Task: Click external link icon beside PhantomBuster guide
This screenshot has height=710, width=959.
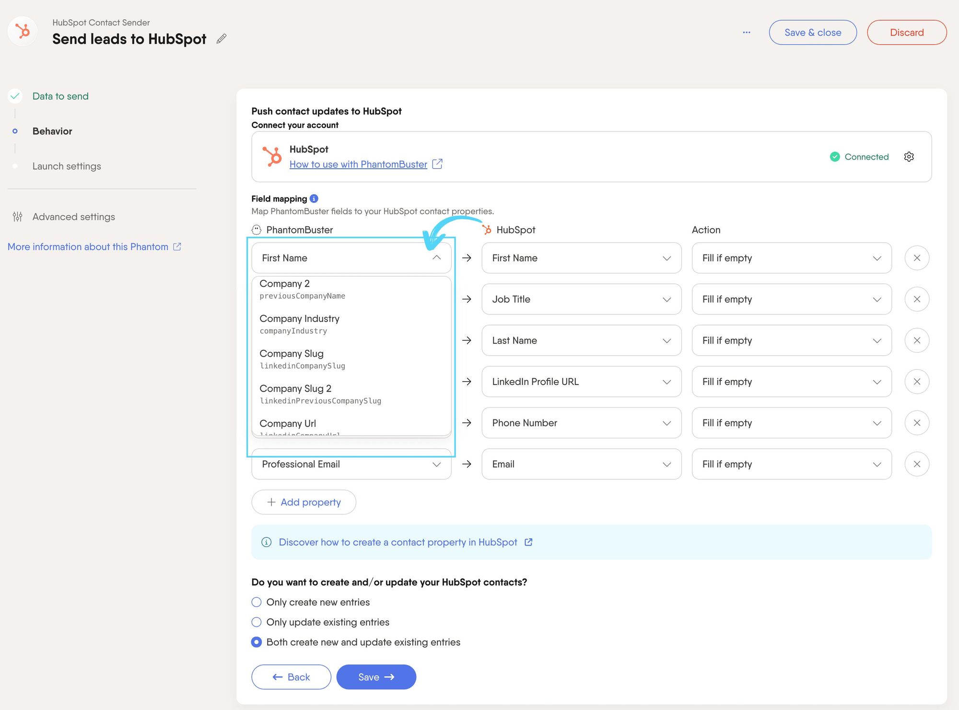Action: pos(437,164)
